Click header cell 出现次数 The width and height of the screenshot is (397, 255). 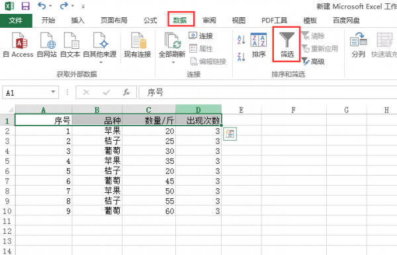pos(198,120)
